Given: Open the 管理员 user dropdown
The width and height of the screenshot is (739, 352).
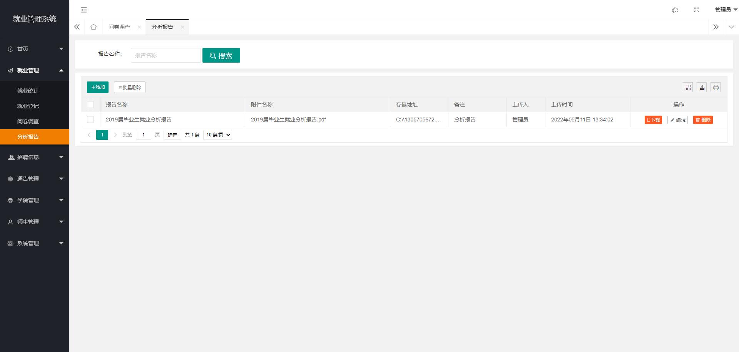Looking at the screenshot, I should coord(726,10).
